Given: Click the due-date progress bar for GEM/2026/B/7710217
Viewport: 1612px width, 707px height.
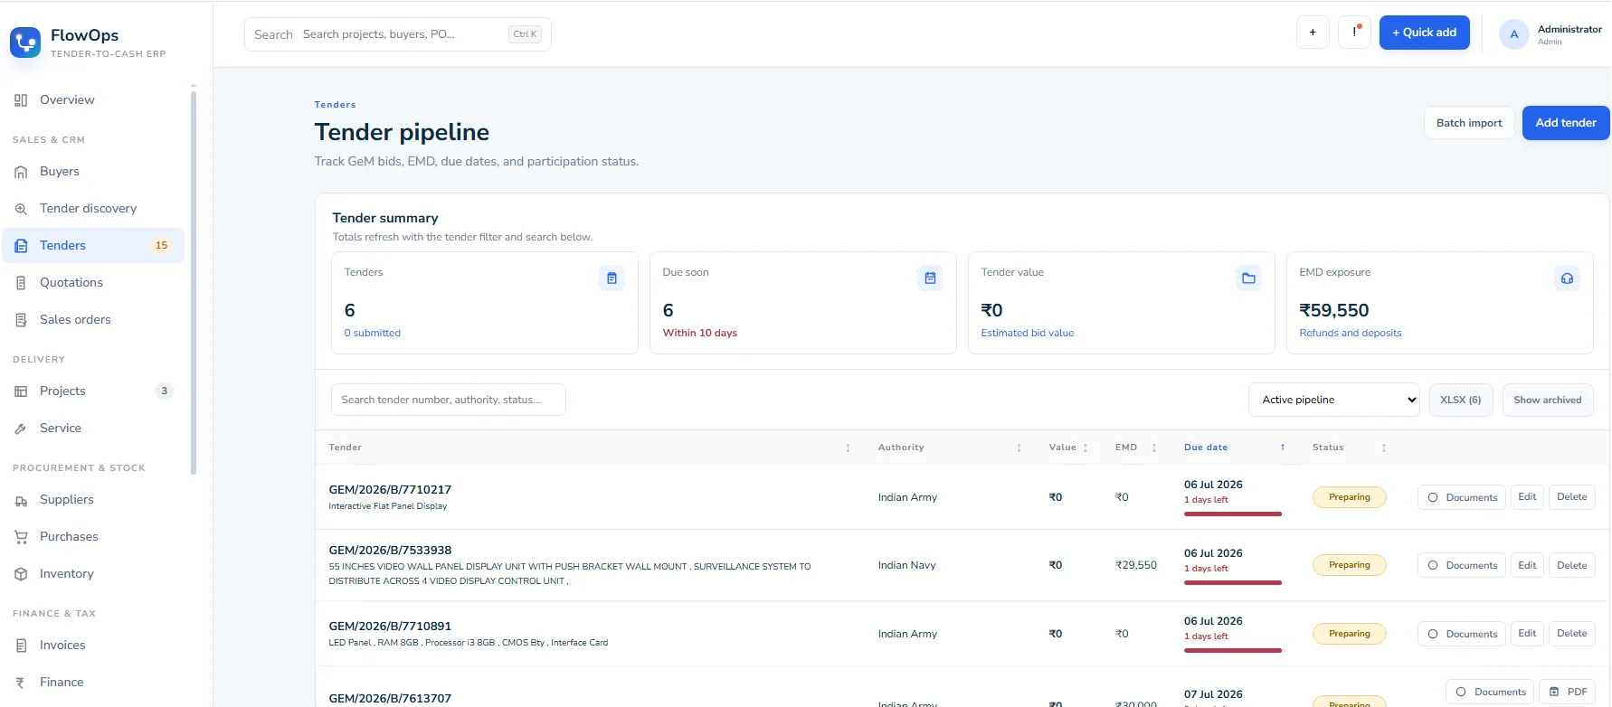Looking at the screenshot, I should 1233,514.
